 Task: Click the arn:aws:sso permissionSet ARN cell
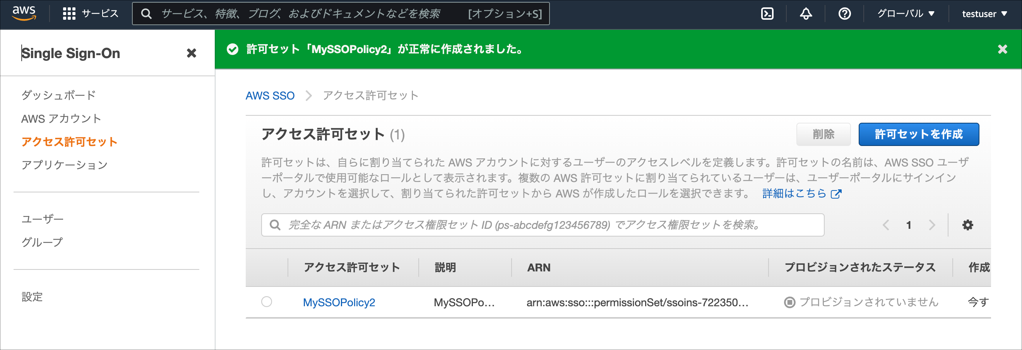click(637, 302)
